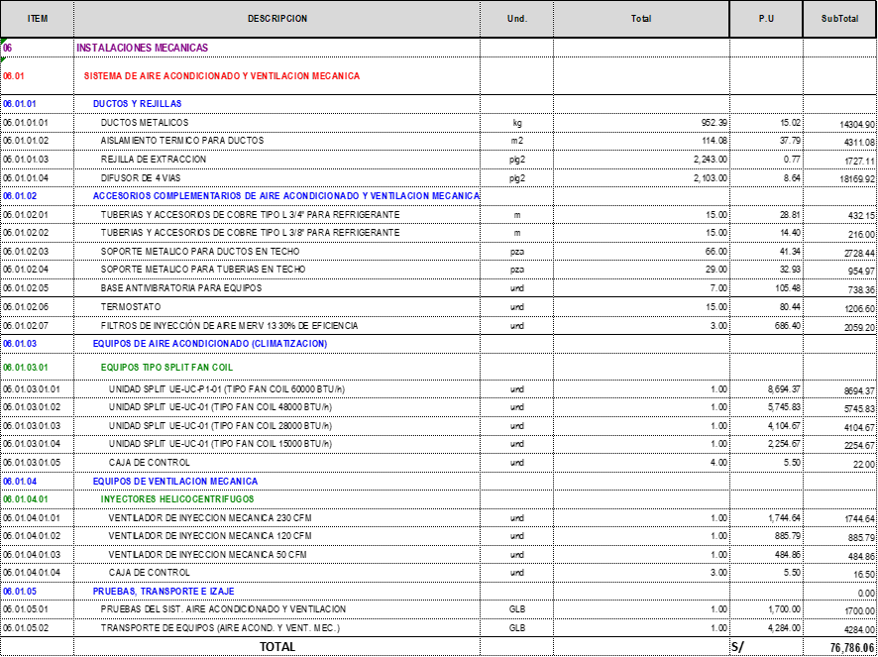Screen dimensions: 878x657
Task: Click the BASE ANTIVIBRATORIA PARA EQUIPOS cell
Action: (180, 288)
